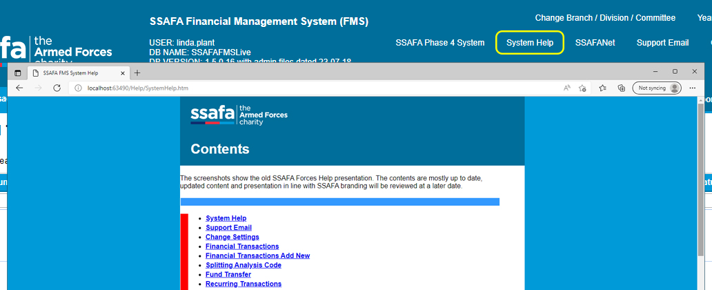712x290 pixels.
Task: Follow the Change Settings link
Action: point(232,237)
